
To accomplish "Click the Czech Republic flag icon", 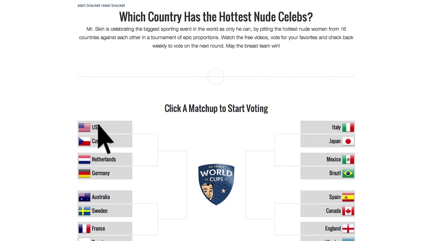I will [84, 141].
